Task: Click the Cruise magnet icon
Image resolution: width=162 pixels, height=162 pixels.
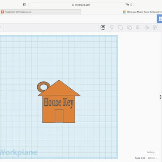Action: (x=155, y=28)
